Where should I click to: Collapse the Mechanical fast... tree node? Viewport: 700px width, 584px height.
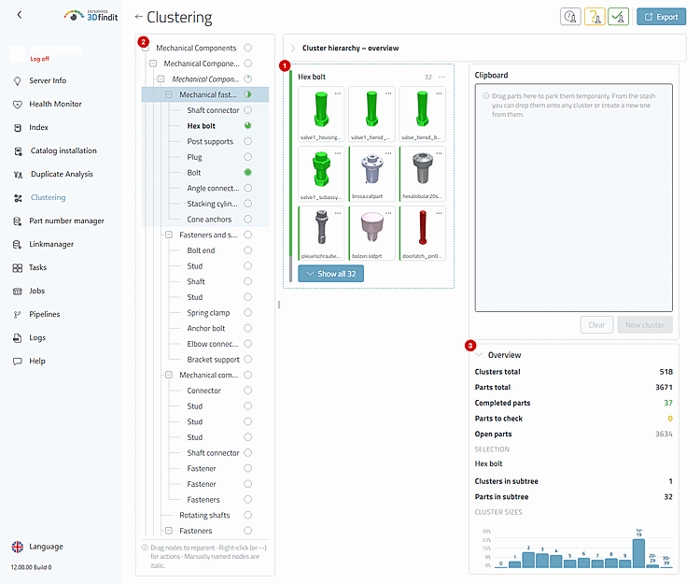(x=169, y=94)
